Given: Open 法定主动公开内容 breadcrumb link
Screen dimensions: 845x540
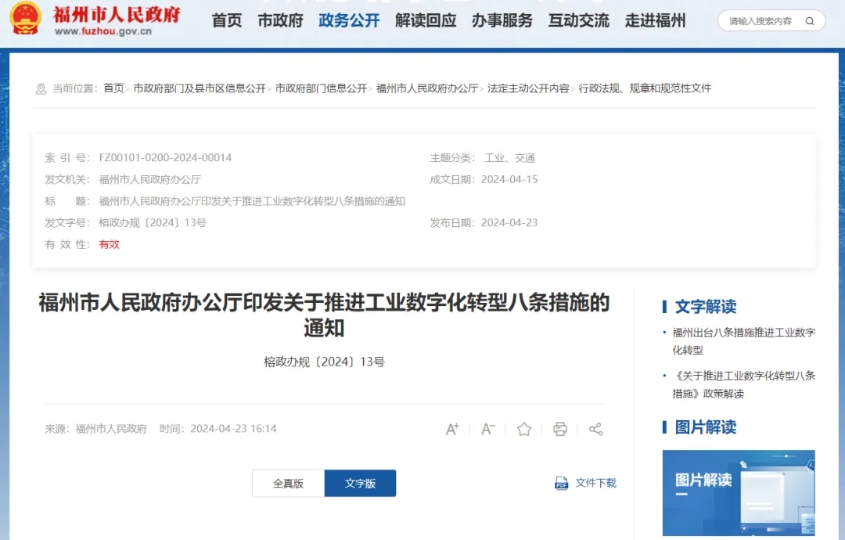Looking at the screenshot, I should [528, 88].
